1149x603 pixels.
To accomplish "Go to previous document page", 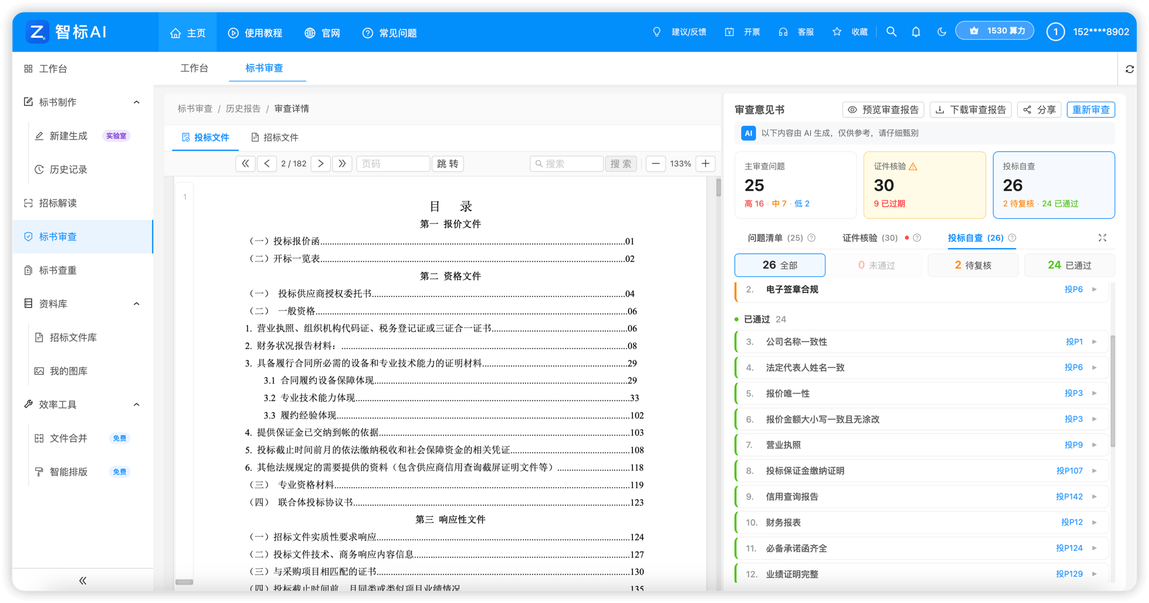I will tap(267, 164).
